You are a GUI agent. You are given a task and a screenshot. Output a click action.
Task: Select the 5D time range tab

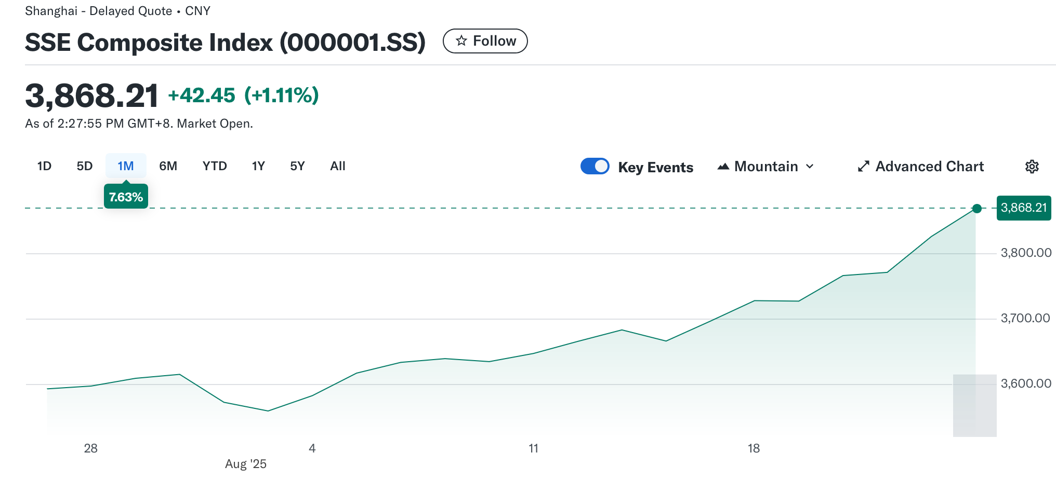[x=84, y=166]
